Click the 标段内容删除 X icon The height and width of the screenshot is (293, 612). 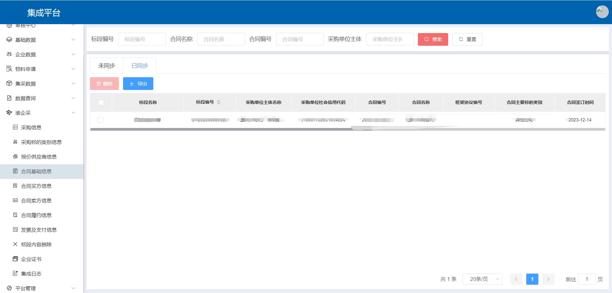tap(15, 244)
